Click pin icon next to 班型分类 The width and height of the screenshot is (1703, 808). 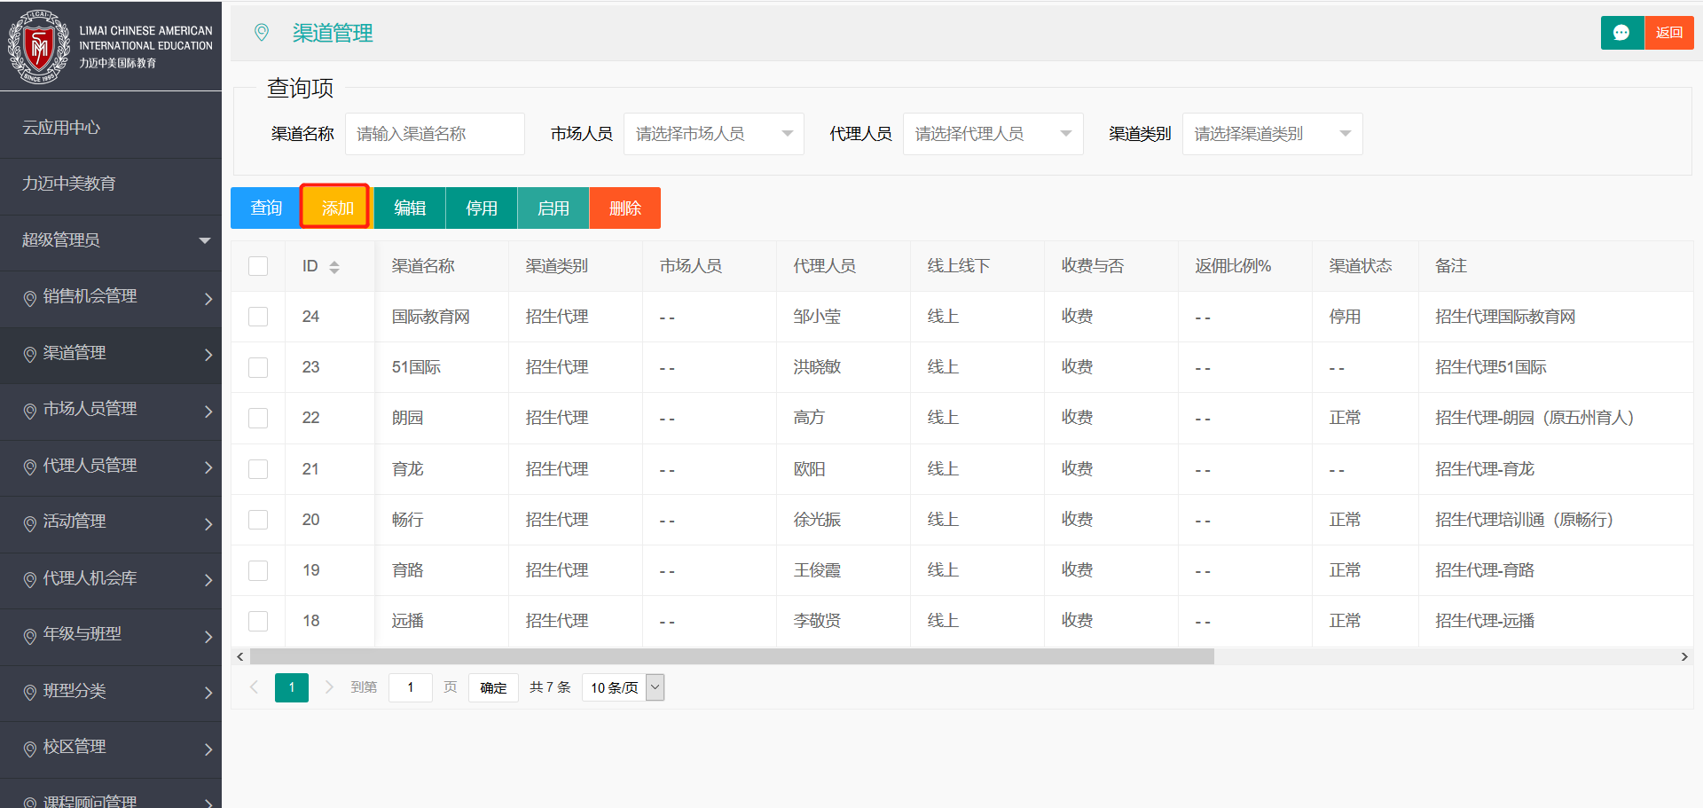click(30, 693)
